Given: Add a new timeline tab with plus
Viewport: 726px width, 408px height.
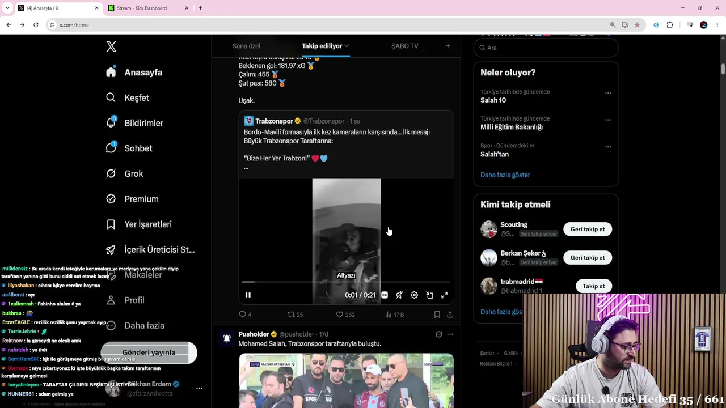Looking at the screenshot, I should [448, 46].
